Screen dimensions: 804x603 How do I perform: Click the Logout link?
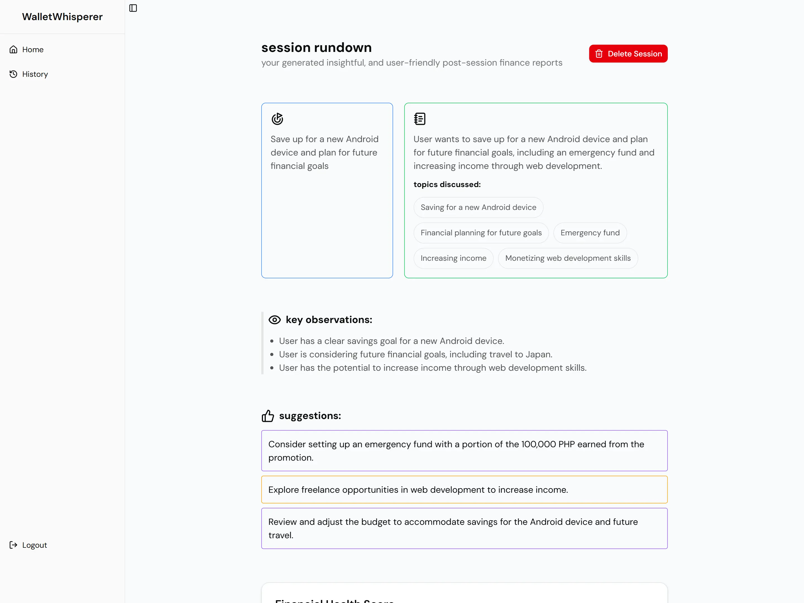point(34,545)
